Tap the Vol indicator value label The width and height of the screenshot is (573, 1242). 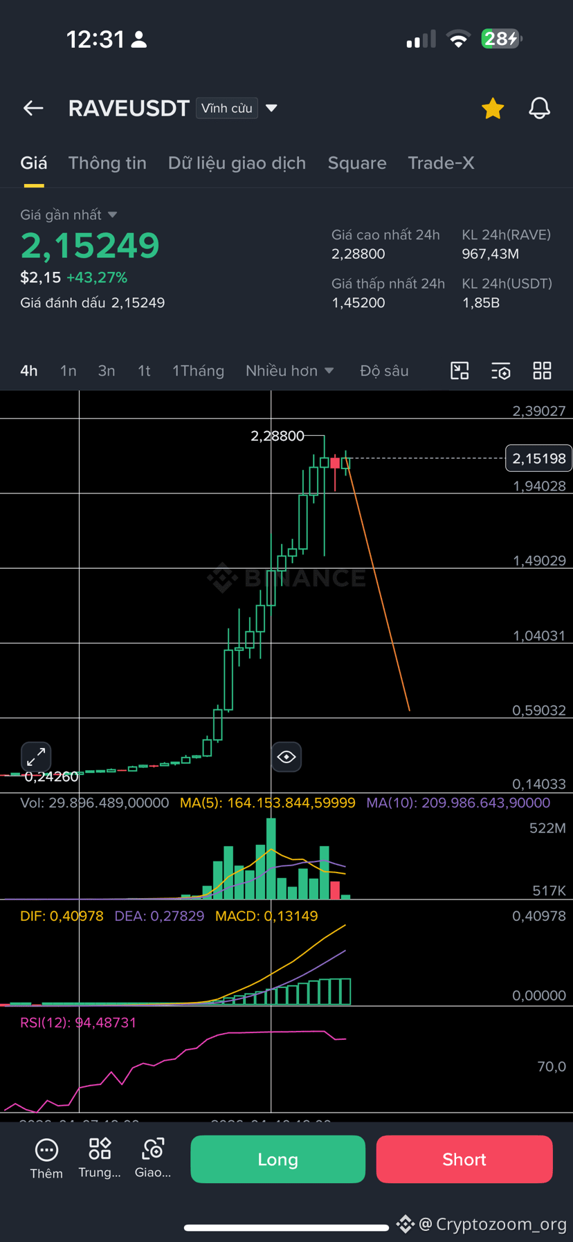(x=94, y=803)
